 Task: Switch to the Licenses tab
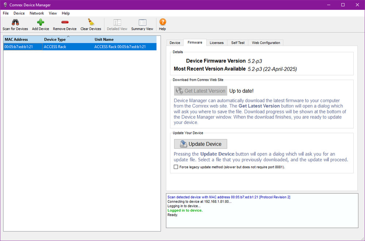[x=216, y=43]
